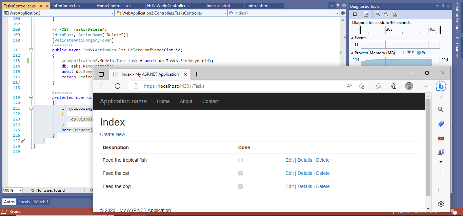Collapse the DeleteConfirmed method at line 111
This screenshot has height=216, width=463.
[31, 50]
